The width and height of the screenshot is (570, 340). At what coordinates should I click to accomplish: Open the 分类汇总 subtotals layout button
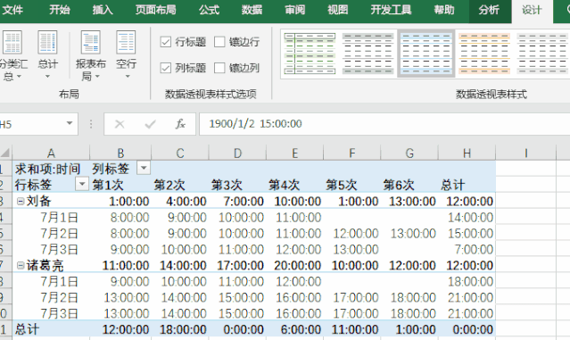(x=12, y=55)
